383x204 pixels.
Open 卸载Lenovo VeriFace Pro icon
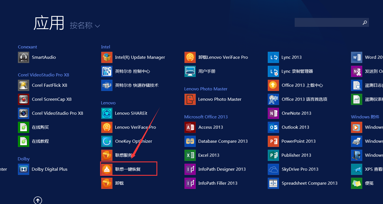(190, 57)
